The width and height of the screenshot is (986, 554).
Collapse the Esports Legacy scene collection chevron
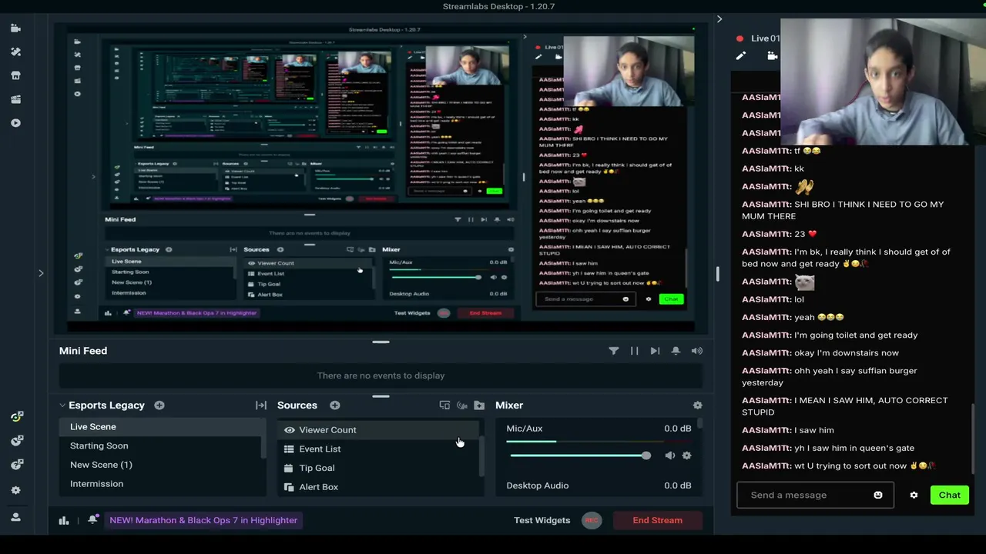[62, 405]
